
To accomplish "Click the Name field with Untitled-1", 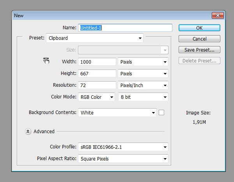I will (125, 28).
